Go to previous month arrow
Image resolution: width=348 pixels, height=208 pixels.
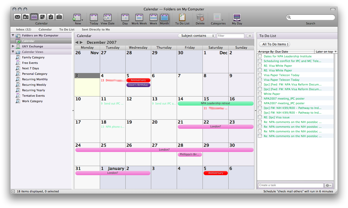click(77, 42)
